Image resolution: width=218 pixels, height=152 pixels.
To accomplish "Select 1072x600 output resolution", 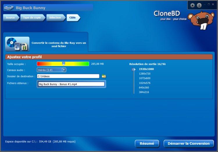I will 144,78.
